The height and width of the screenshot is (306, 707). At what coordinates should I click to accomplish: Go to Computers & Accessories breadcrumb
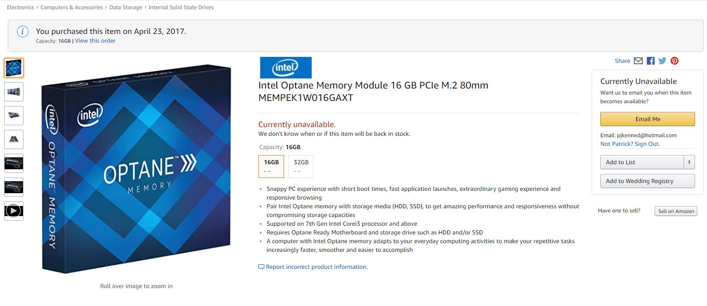72,7
